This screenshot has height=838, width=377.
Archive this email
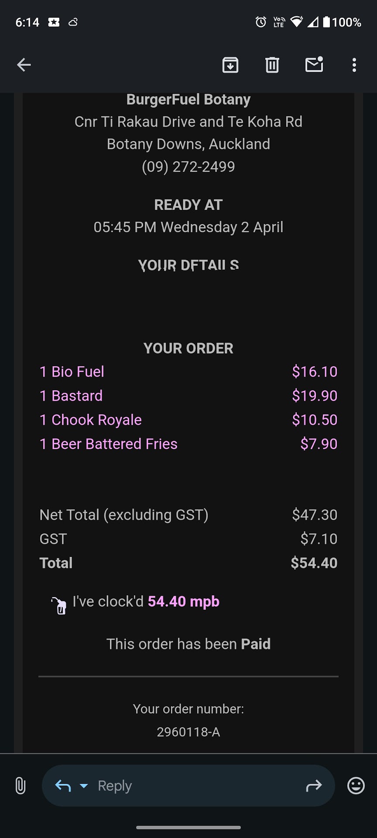(x=230, y=65)
